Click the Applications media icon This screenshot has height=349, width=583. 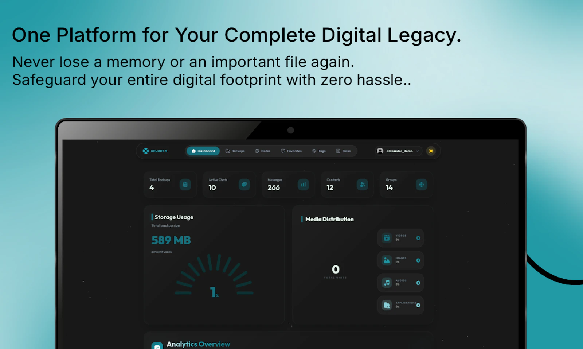[387, 305]
